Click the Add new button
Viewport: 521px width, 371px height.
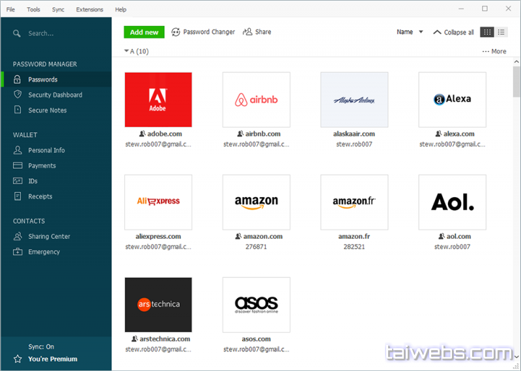[x=144, y=32]
